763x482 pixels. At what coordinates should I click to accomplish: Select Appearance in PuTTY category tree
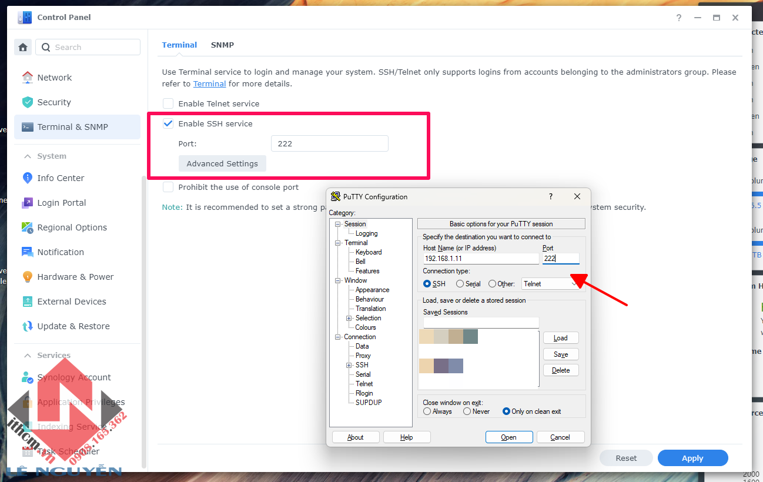(372, 290)
